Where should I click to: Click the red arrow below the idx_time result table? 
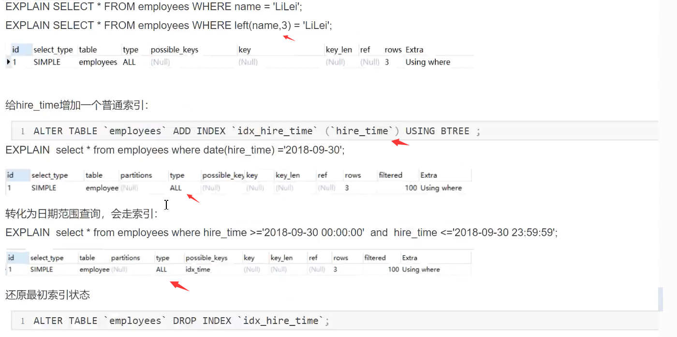(179, 285)
